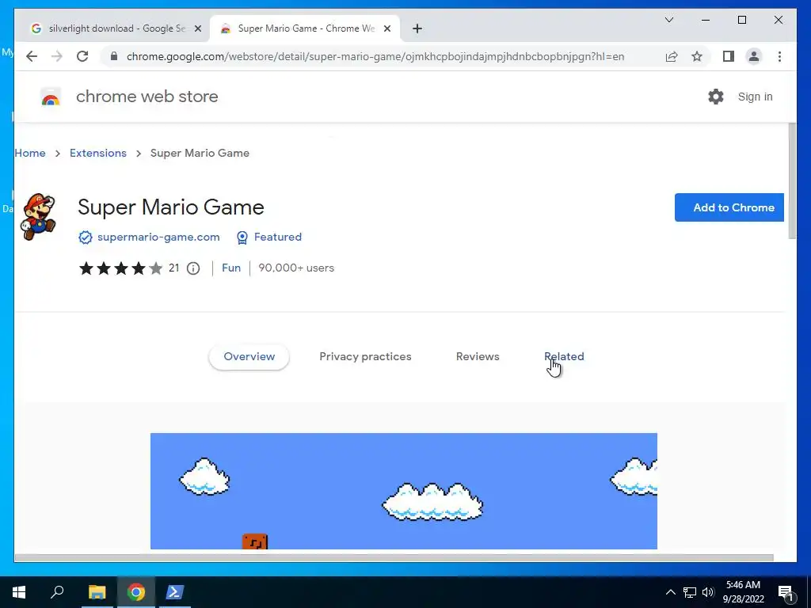811x608 pixels.
Task: Click the address bar URL field
Action: click(x=375, y=56)
